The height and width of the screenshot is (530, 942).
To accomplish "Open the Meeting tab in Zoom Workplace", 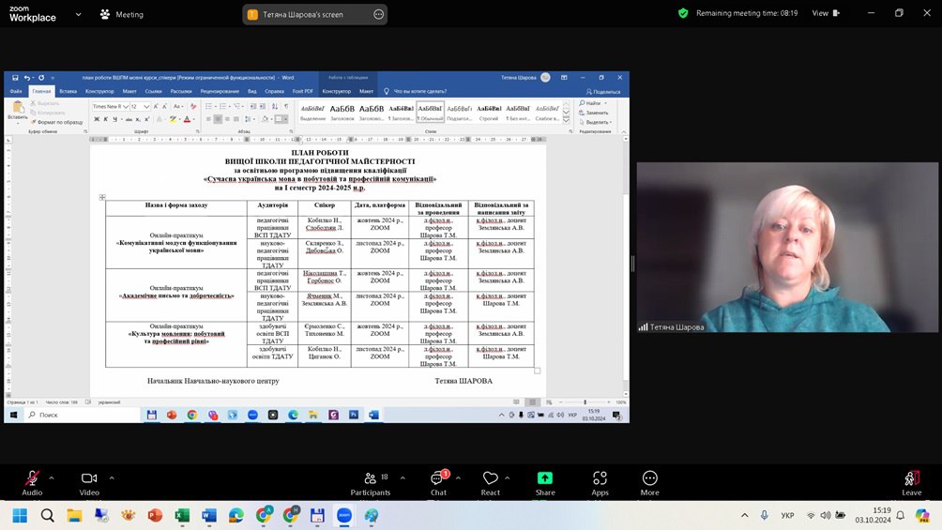I will click(121, 14).
